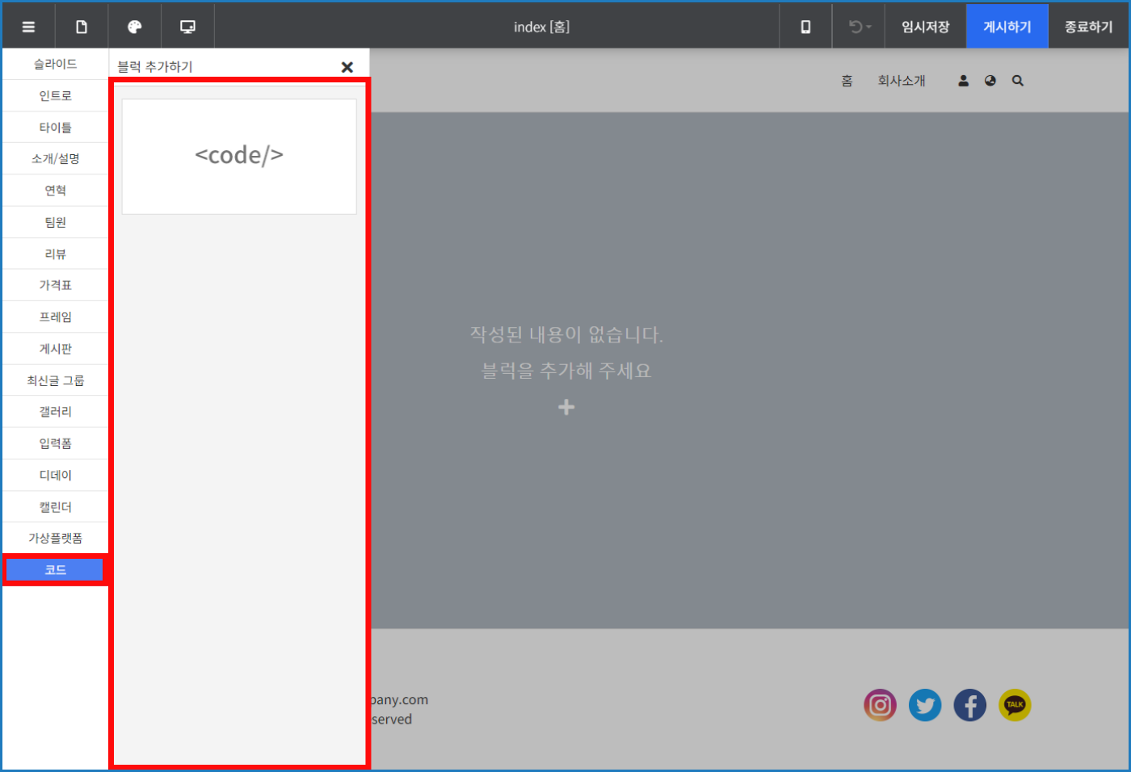The image size is (1131, 772).
Task: Click the globe language icon in site header
Action: pos(990,80)
